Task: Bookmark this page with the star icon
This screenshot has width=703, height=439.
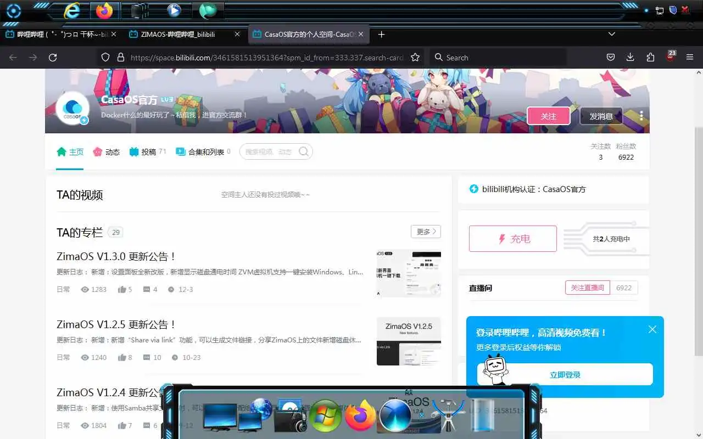Action: click(415, 57)
